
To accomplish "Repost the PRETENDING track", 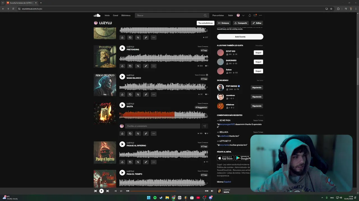I will [x=138, y=66].
